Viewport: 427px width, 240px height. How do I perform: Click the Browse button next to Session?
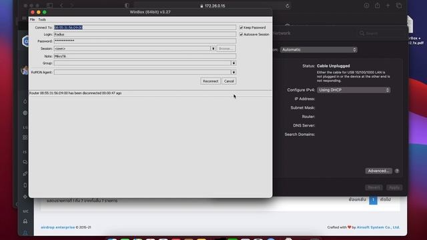[226, 49]
